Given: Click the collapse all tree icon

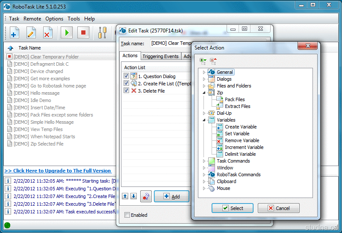Looking at the screenshot, I should (x=213, y=61).
